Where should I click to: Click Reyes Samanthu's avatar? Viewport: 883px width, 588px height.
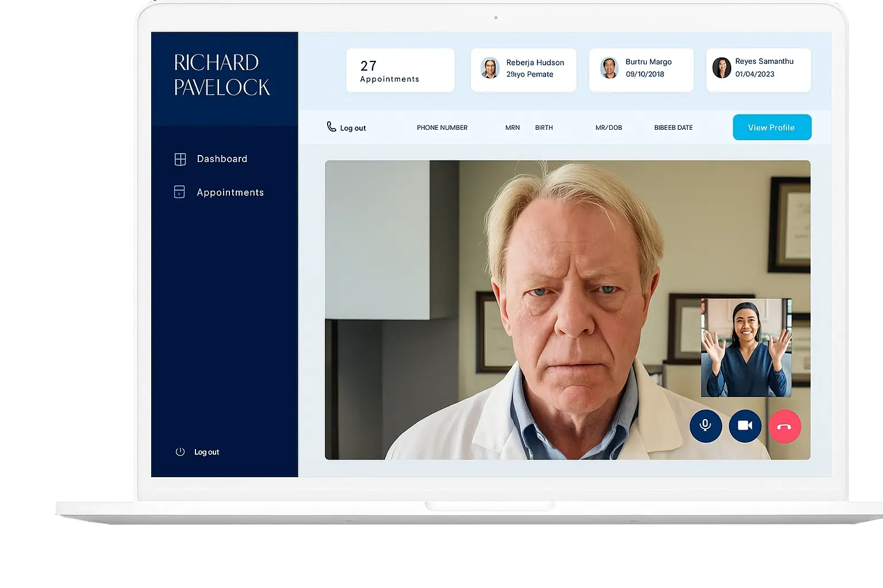pos(722,68)
